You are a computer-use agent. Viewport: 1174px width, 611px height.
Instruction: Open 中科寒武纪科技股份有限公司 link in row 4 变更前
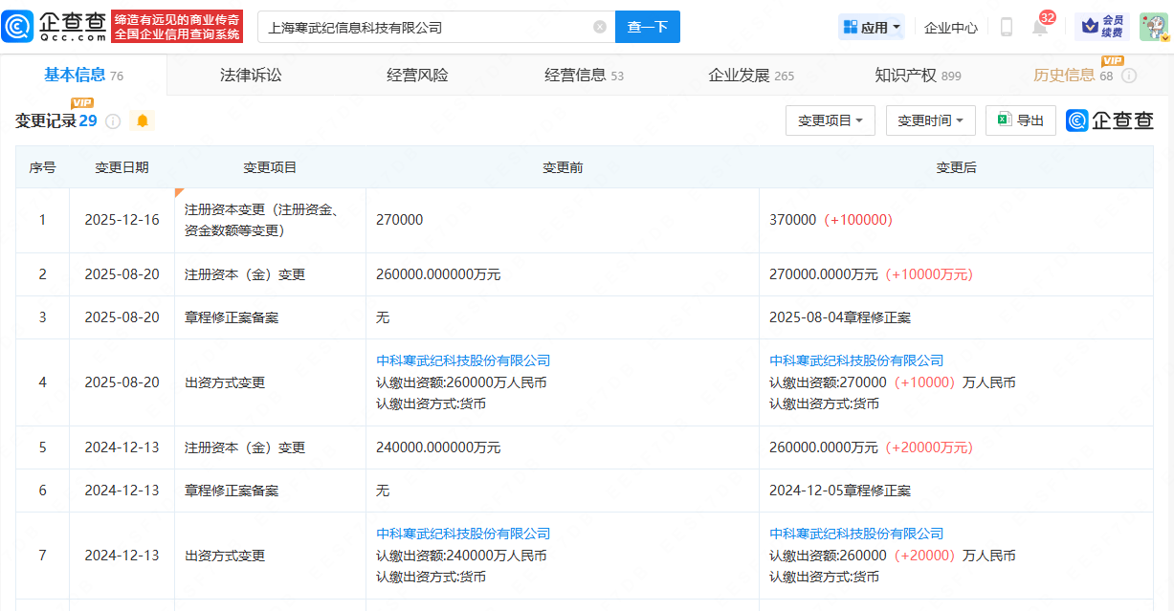463,360
